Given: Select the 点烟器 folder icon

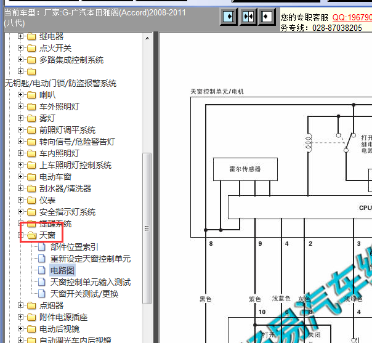Looking at the screenshot, I should click(x=31, y=305).
